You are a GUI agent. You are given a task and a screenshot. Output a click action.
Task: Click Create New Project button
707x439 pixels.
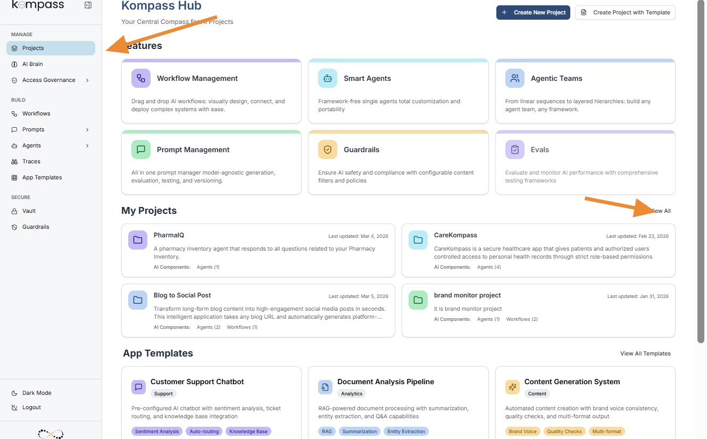[533, 12]
